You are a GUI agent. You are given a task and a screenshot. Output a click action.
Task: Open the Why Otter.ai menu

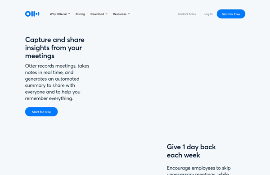58,14
